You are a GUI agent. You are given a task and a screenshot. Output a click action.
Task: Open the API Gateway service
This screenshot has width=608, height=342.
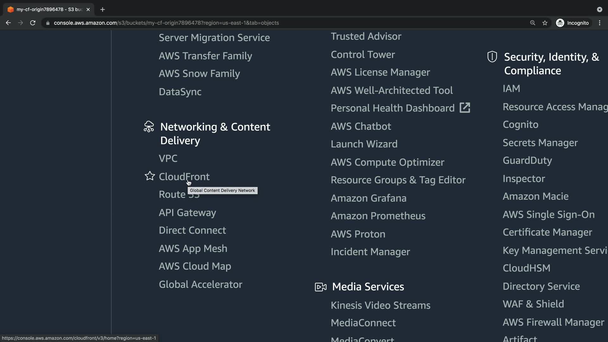point(187,212)
